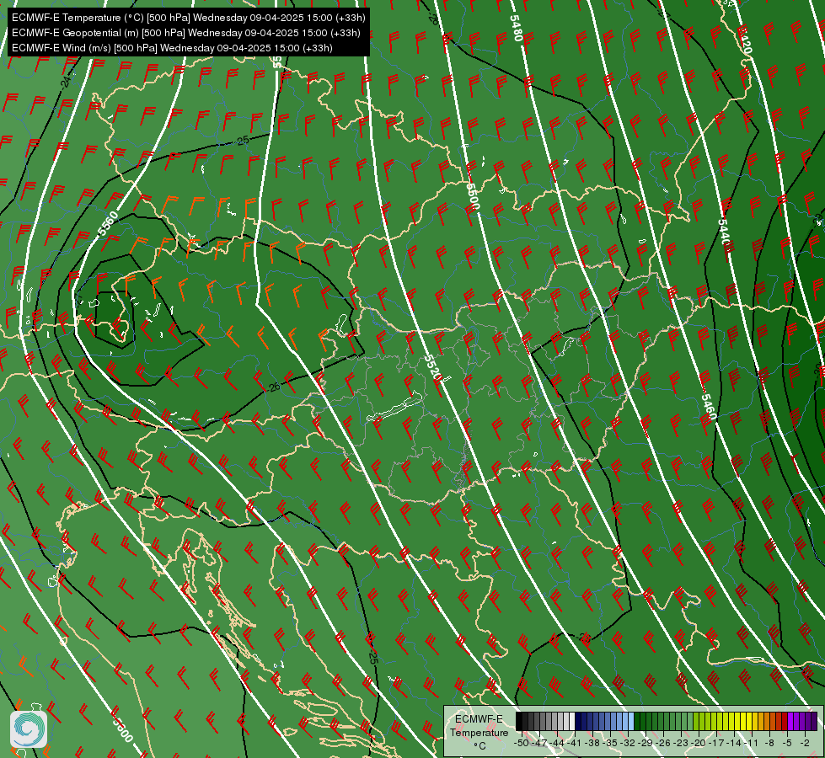Click the legend title ECMWF-E Temperature °C
Image resolution: width=825 pixels, height=758 pixels.
pyautogui.click(x=479, y=732)
